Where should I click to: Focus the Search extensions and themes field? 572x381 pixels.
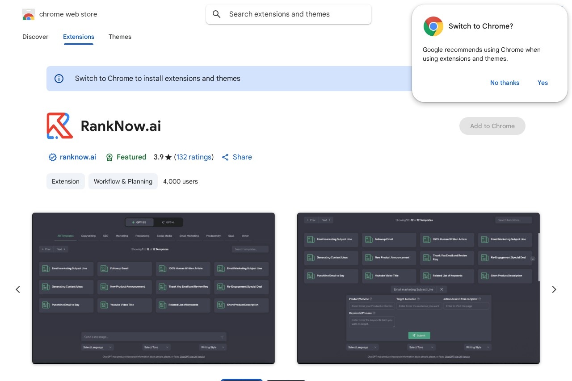coord(295,14)
